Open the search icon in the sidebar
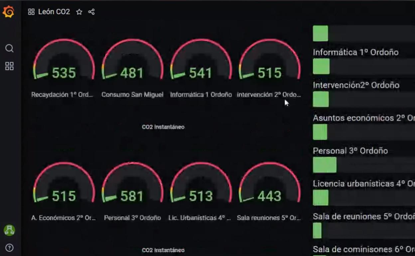The width and height of the screenshot is (415, 256). point(9,49)
